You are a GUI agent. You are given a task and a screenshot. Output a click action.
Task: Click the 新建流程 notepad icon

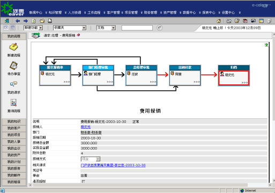point(13,47)
